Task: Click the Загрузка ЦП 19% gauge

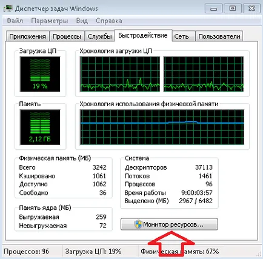Action: click(40, 74)
